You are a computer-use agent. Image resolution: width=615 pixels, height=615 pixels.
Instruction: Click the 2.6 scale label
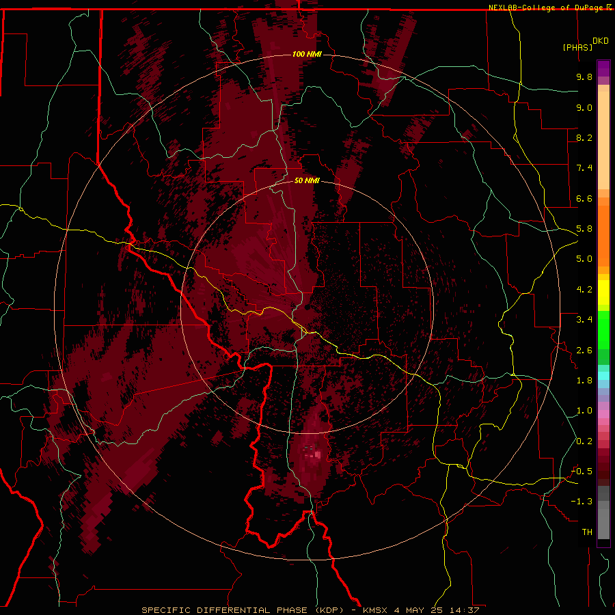(584, 351)
